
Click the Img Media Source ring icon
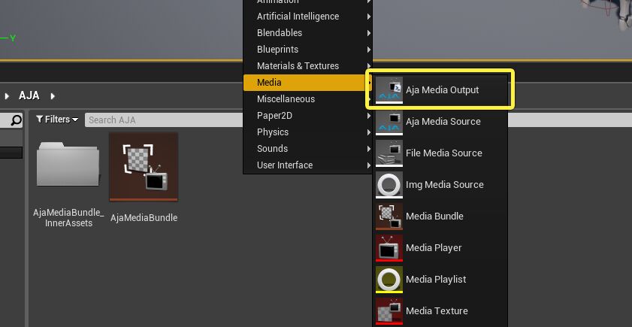tap(389, 185)
